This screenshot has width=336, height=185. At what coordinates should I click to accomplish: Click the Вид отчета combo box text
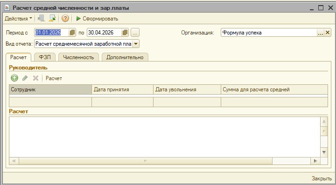pyautogui.click(x=84, y=44)
